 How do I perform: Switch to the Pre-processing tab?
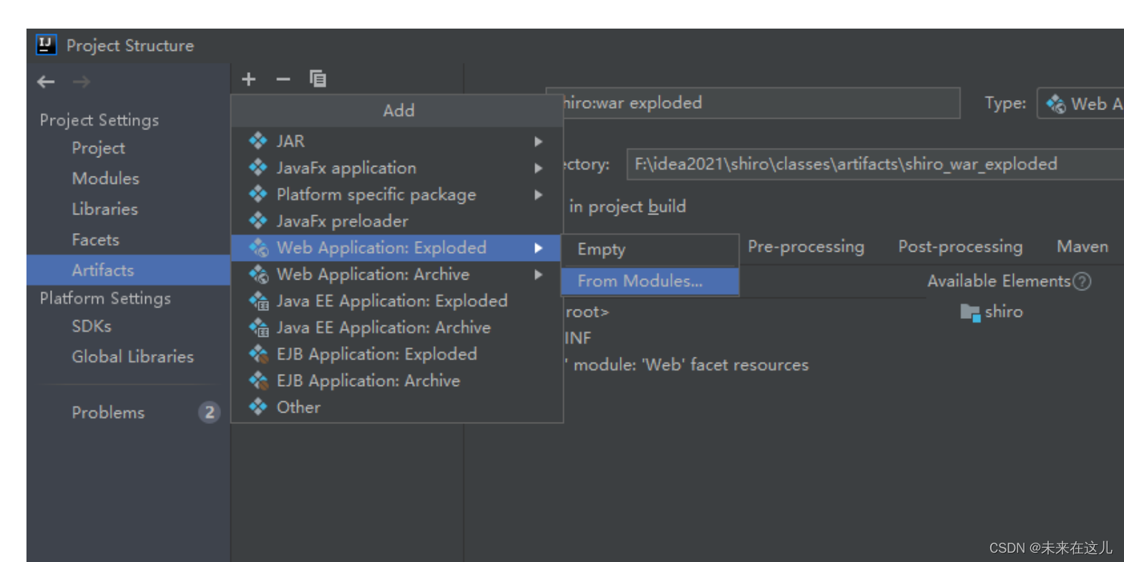click(806, 247)
